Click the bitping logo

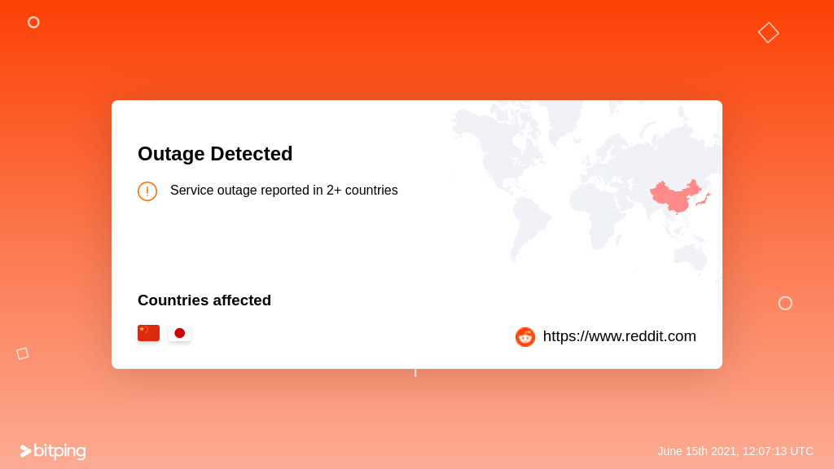coord(53,451)
